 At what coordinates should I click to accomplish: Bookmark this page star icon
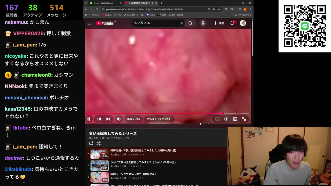point(219,9)
